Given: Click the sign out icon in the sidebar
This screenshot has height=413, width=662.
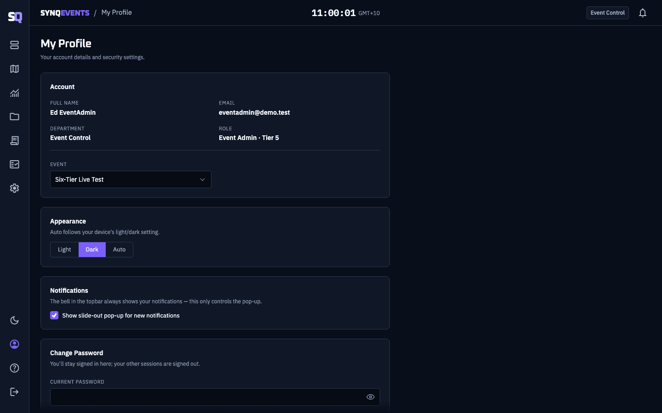Looking at the screenshot, I should tap(15, 392).
